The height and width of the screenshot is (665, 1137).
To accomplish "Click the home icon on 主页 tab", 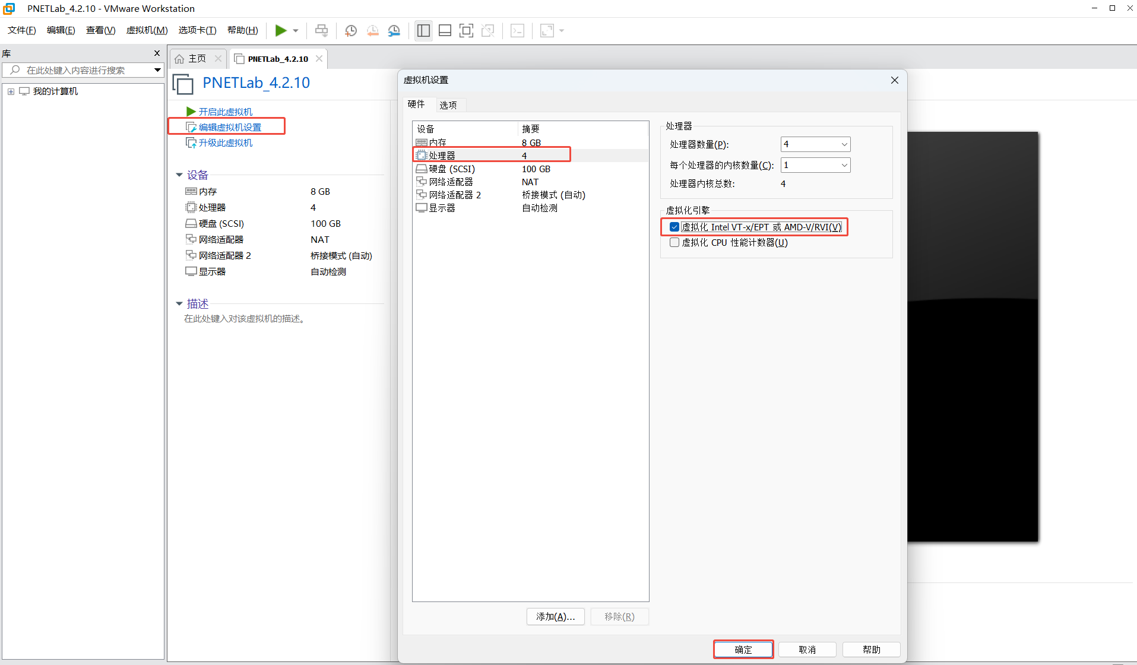I will tap(179, 59).
